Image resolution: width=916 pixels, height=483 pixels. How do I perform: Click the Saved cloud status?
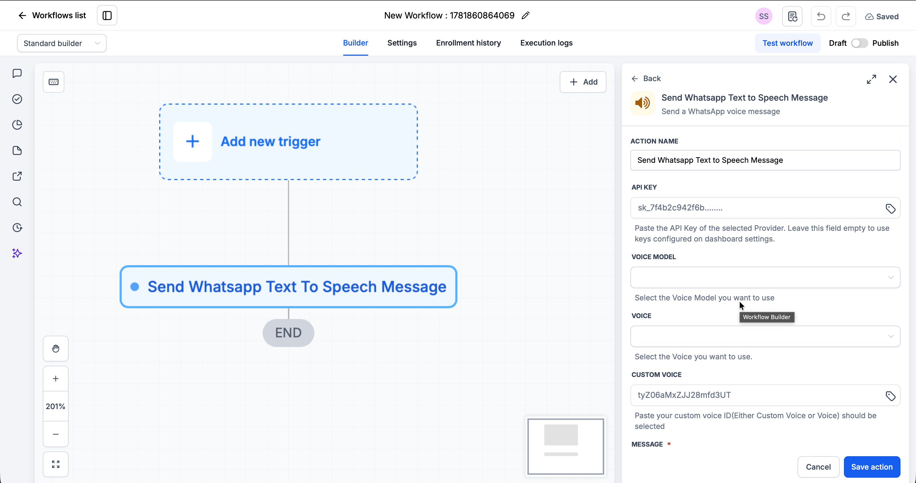coord(882,17)
